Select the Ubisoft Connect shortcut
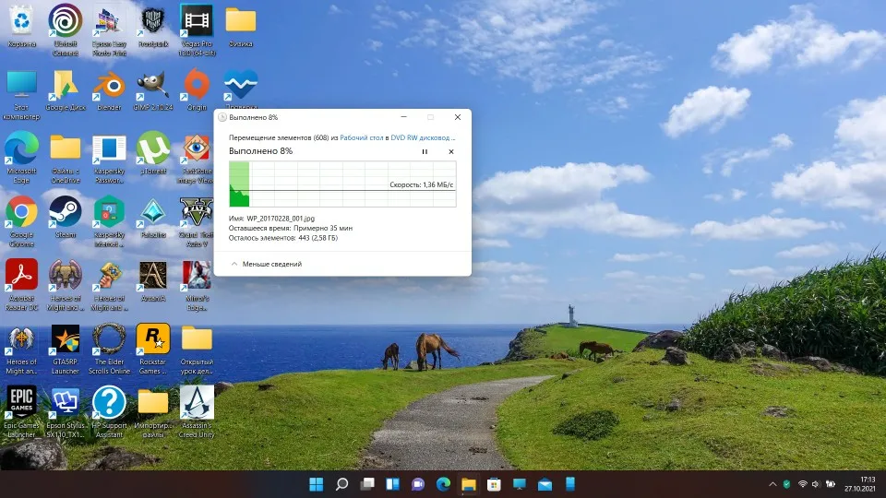 65,30
